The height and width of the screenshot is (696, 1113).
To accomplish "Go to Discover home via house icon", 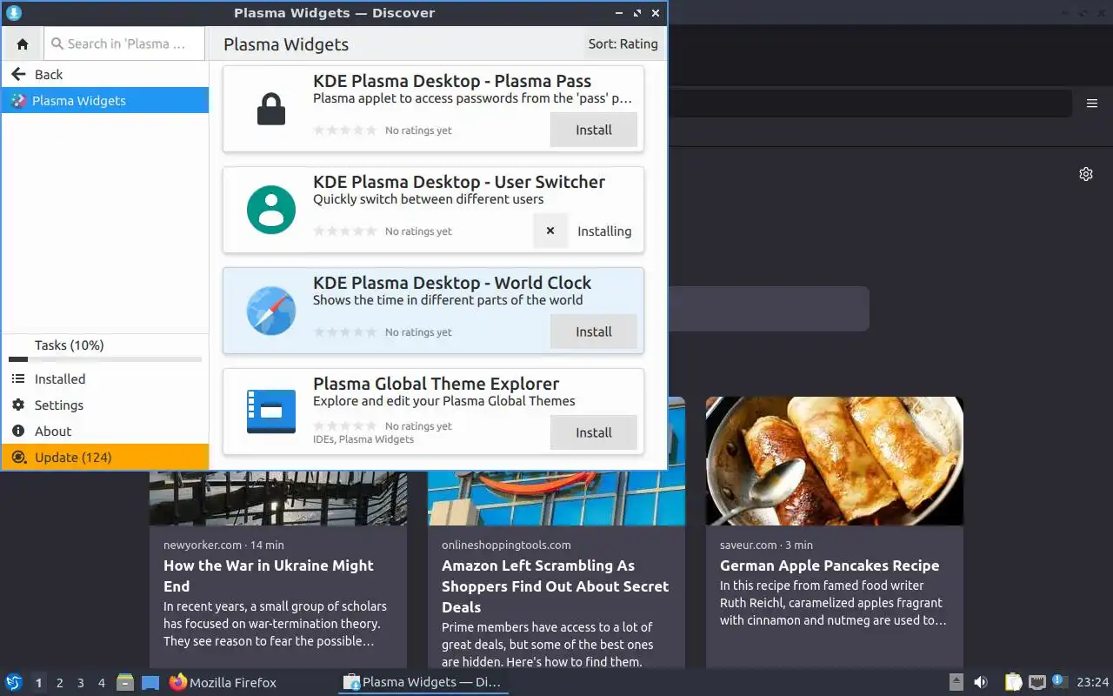I will [23, 43].
